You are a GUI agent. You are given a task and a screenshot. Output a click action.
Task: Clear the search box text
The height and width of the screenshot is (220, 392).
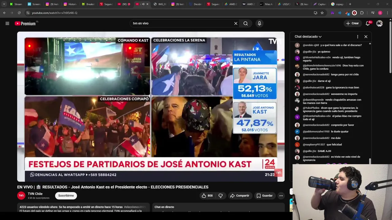236,23
